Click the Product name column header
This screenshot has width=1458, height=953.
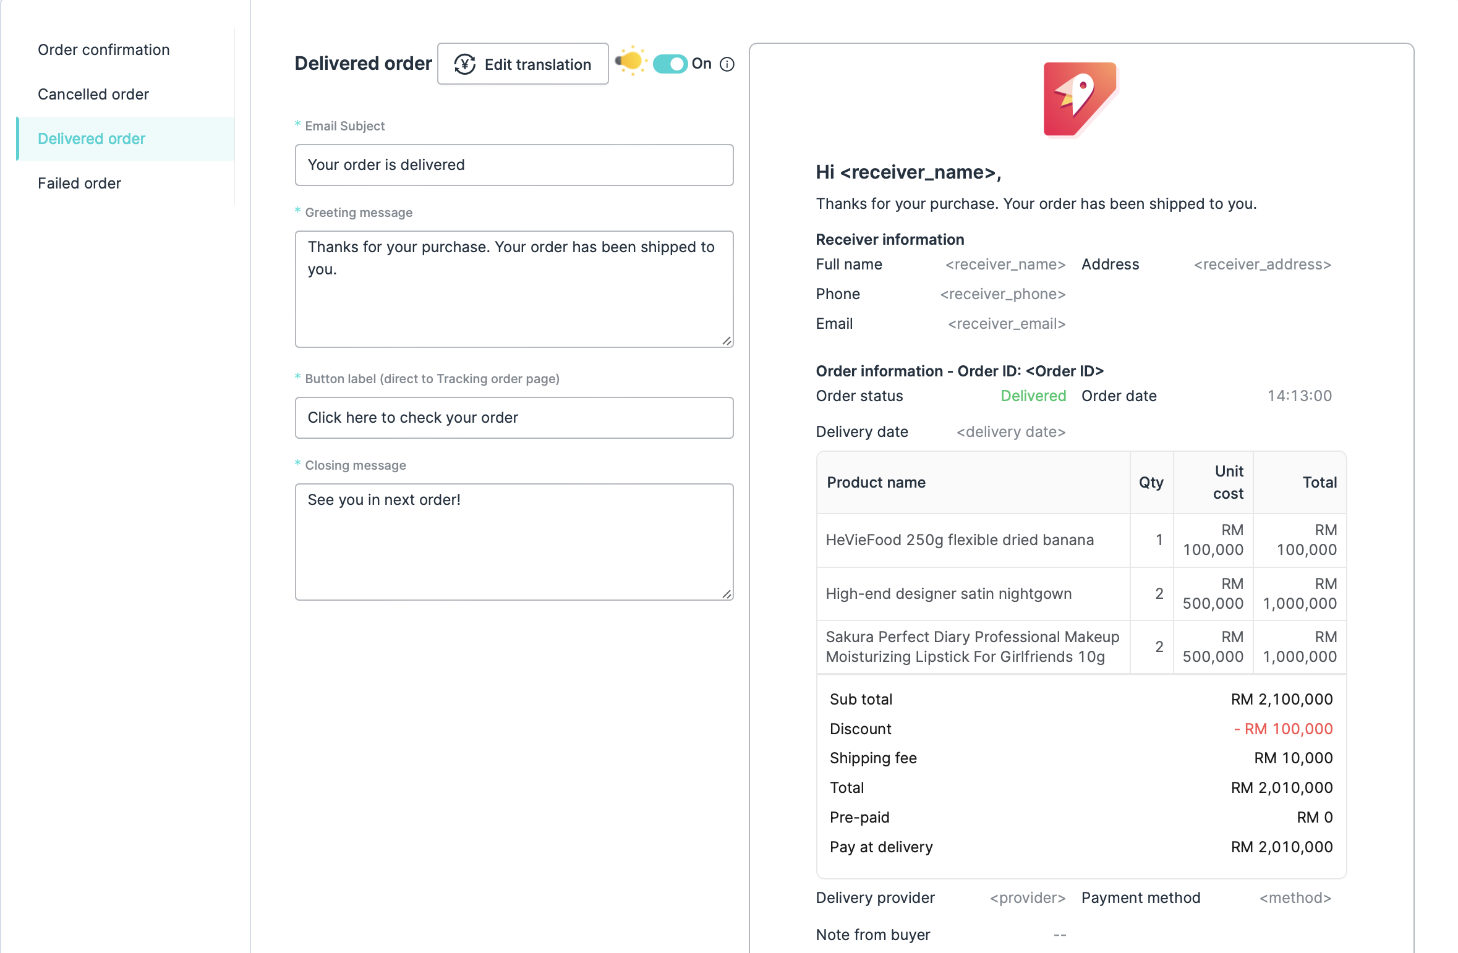pos(876,482)
